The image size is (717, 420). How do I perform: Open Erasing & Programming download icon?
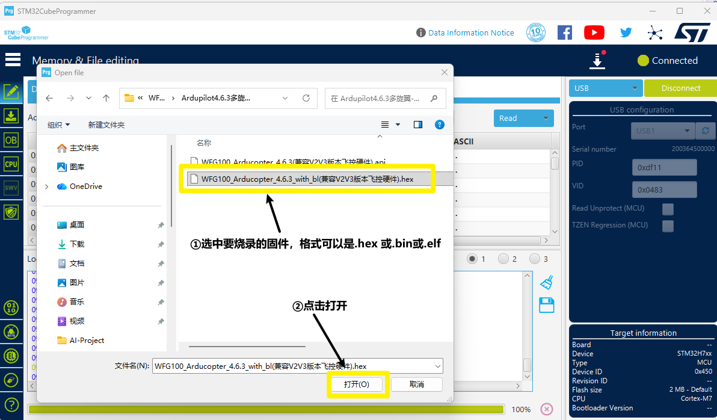click(11, 116)
